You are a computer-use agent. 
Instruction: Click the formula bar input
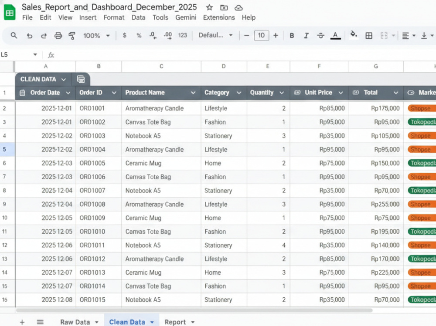pyautogui.click(x=245, y=55)
